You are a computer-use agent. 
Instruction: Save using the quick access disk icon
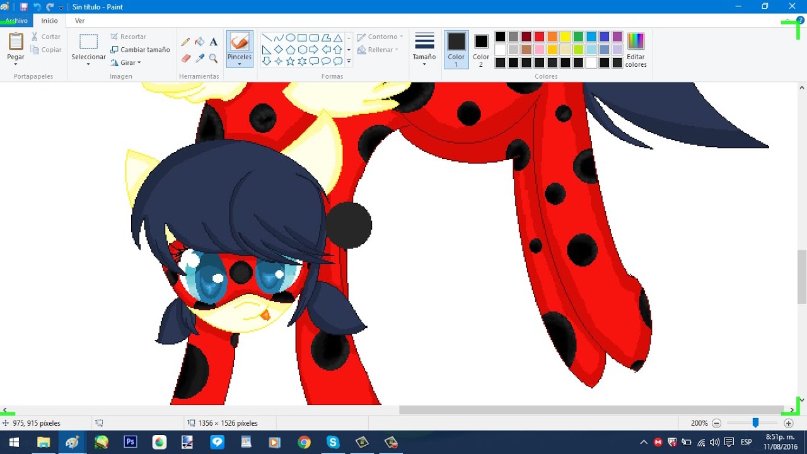pos(23,6)
